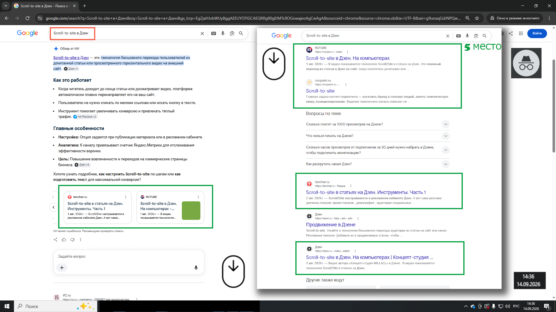Switch the 'РУС' keyboard language
The width and height of the screenshot is (556, 312).
(x=516, y=306)
